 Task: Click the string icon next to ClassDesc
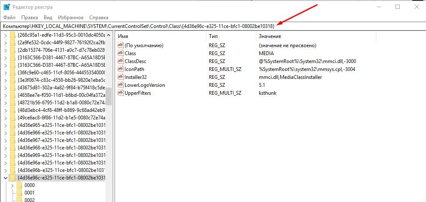pyautogui.click(x=121, y=61)
